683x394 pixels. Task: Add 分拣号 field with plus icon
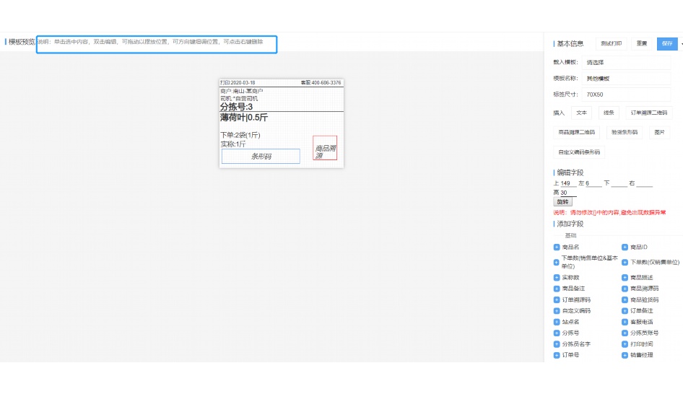(x=557, y=333)
